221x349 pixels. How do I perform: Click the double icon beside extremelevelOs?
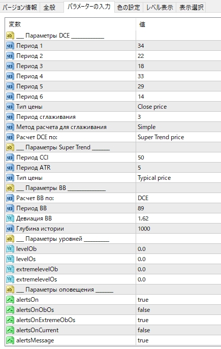tap(10, 279)
